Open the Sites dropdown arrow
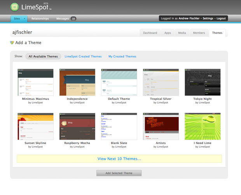 [24, 18]
